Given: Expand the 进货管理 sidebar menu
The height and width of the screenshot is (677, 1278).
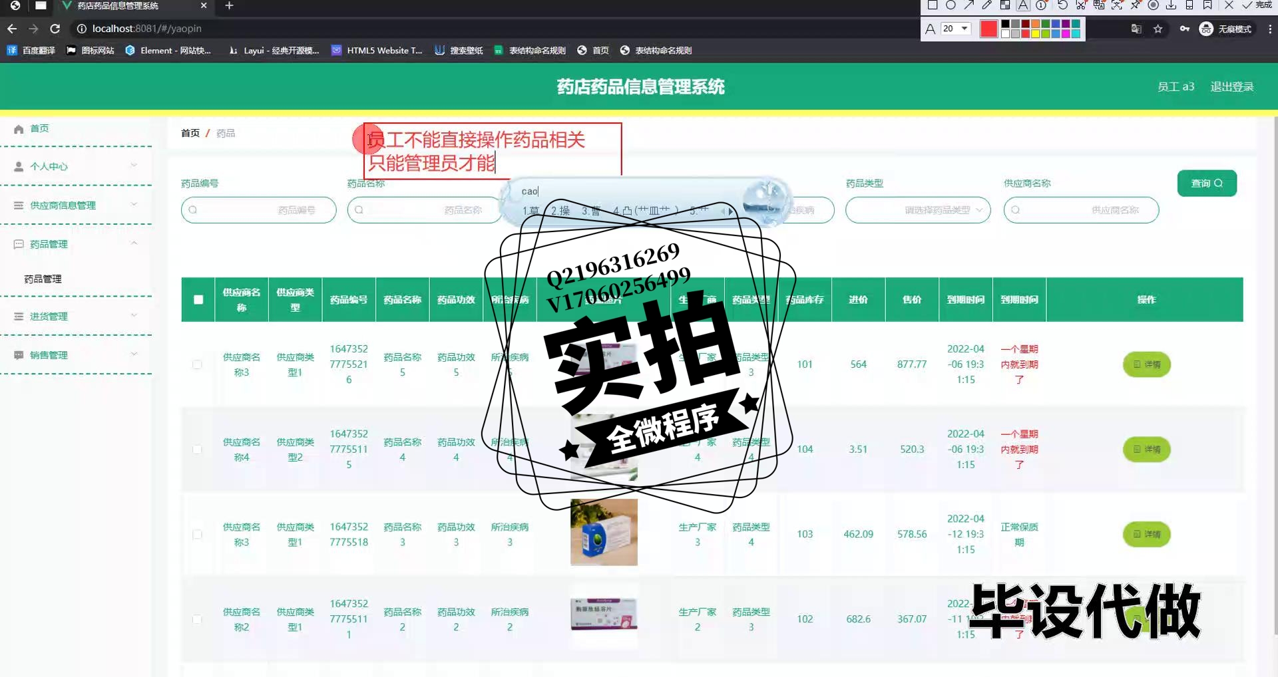Looking at the screenshot, I should point(76,317).
